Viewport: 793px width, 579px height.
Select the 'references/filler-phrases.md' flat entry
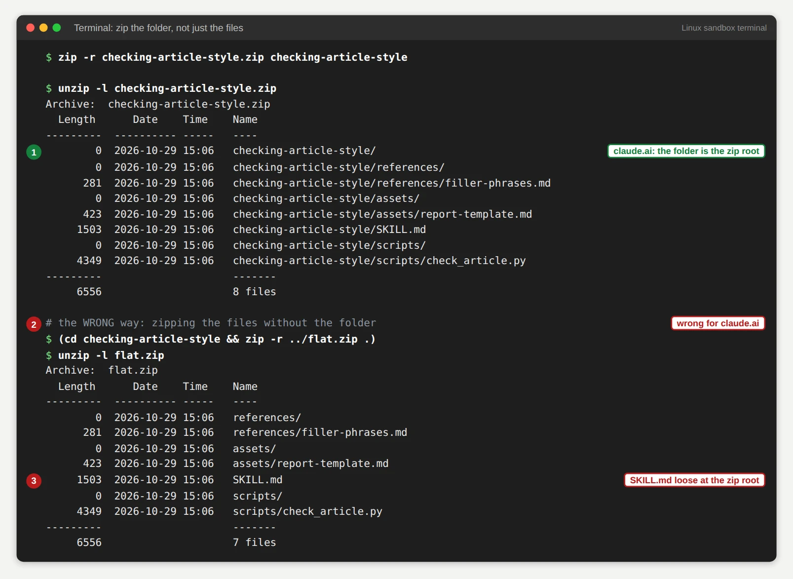point(320,432)
